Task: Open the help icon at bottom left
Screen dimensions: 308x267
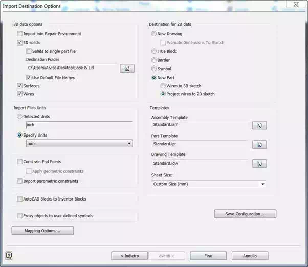Action: [x=9, y=255]
